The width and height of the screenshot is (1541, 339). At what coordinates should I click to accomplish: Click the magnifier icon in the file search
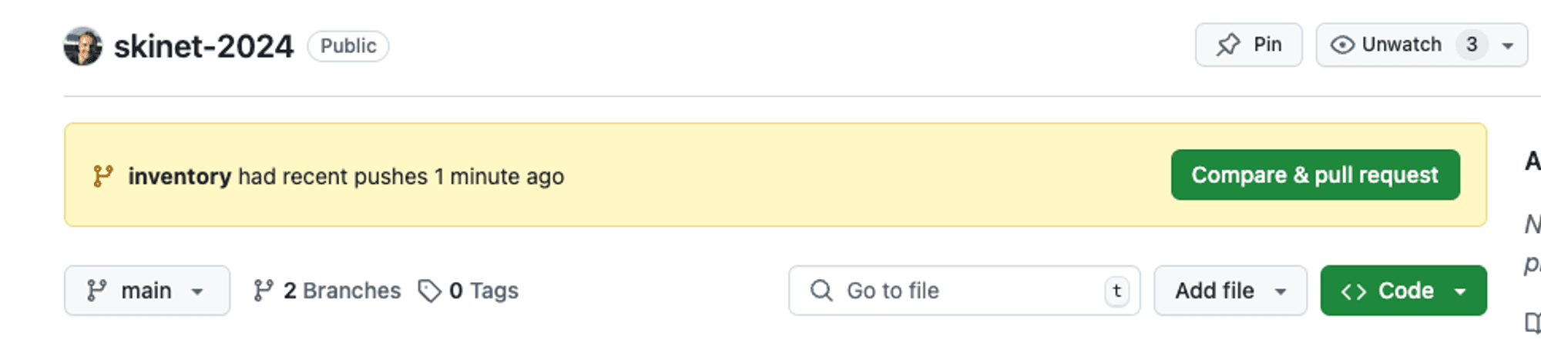click(x=821, y=291)
